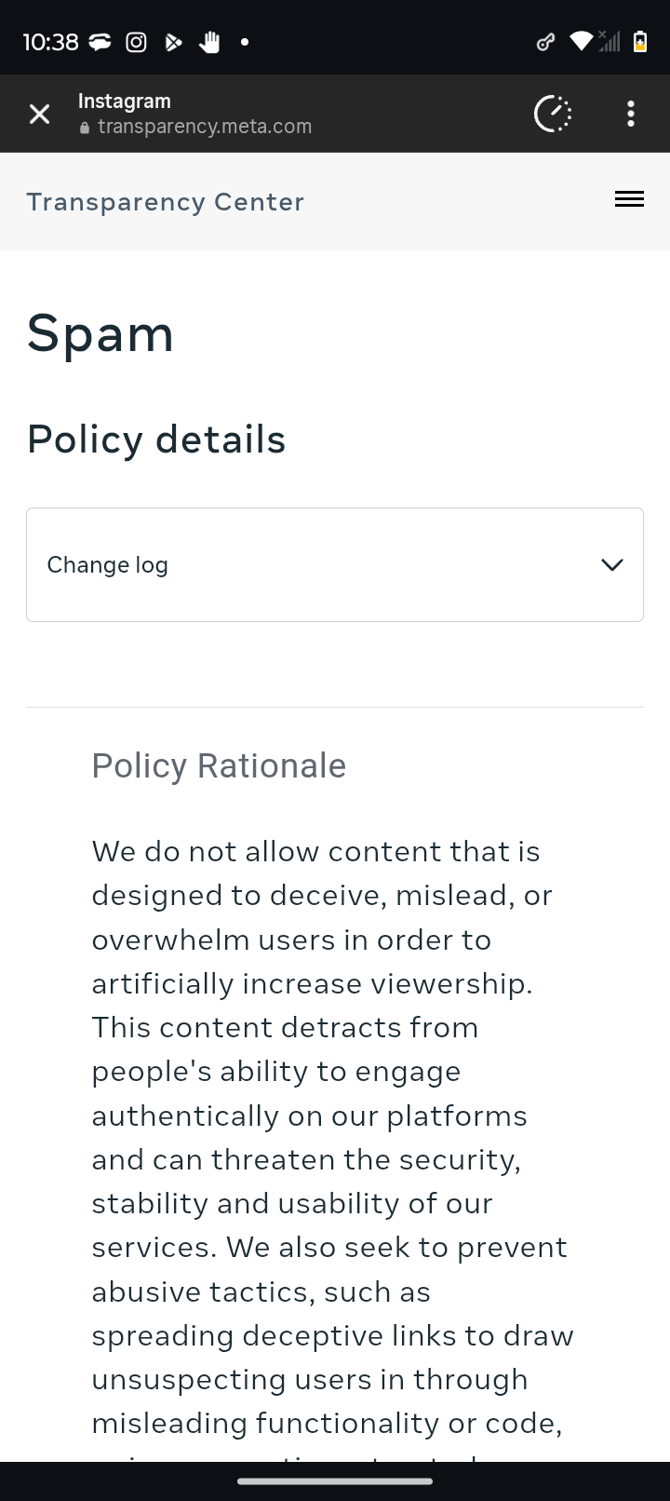Tap the hand icon in status bar

click(x=209, y=42)
